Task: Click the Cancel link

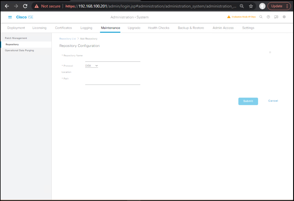Action: (273, 101)
